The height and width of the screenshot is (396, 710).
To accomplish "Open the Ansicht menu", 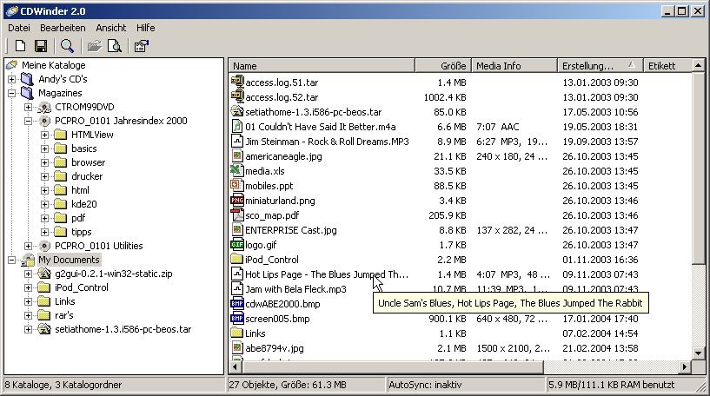I will pyautogui.click(x=110, y=28).
